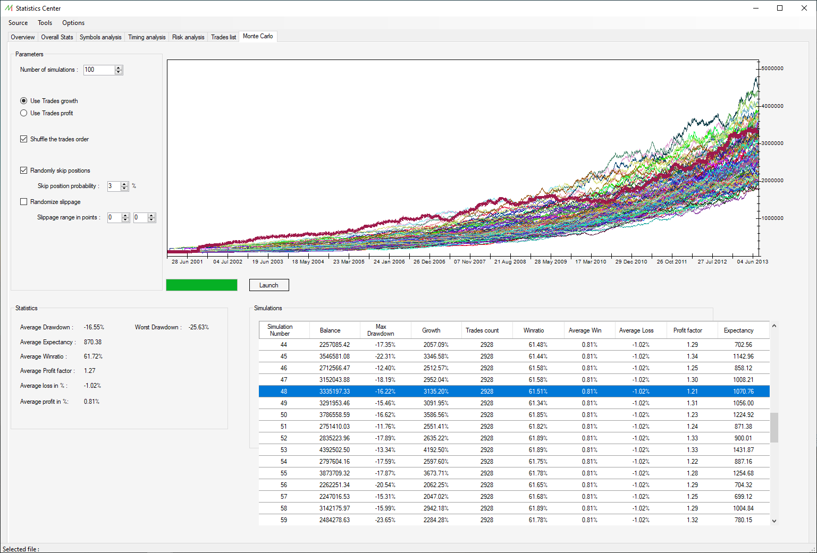The width and height of the screenshot is (817, 553).
Task: Sort by Max Drawdown column header
Action: coord(385,330)
